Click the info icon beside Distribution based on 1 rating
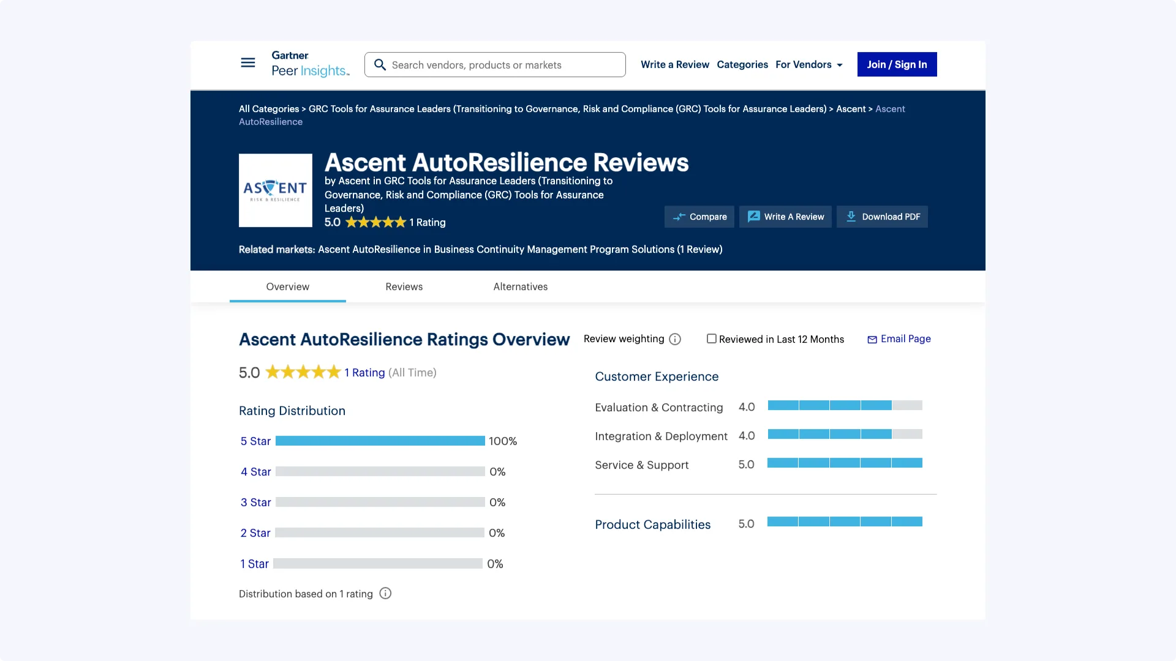 (385, 594)
